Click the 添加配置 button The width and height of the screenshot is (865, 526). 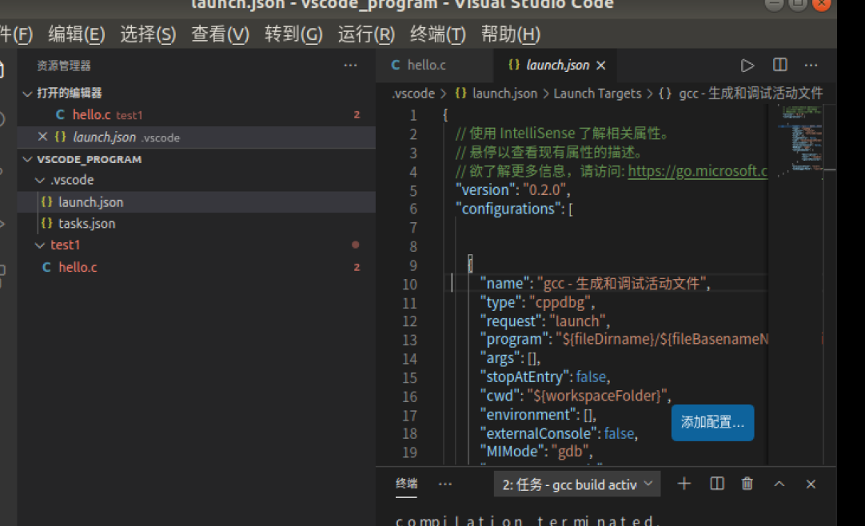[712, 423]
